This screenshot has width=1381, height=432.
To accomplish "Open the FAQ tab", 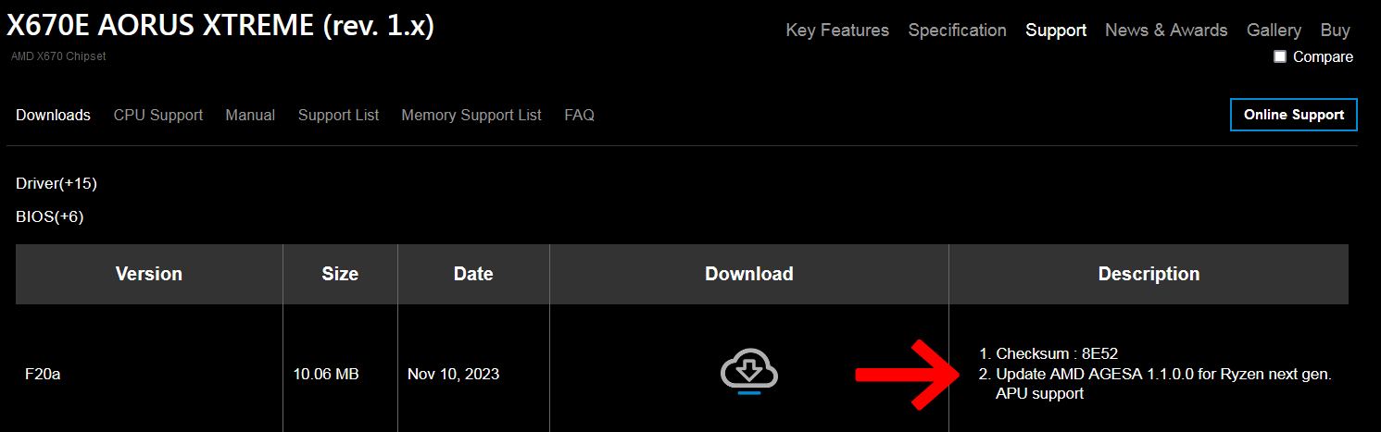I will tap(579, 115).
